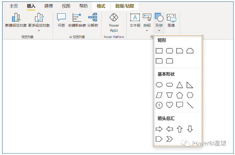Click the 矩形 section heading
This screenshot has width=235, height=155.
point(162,40)
